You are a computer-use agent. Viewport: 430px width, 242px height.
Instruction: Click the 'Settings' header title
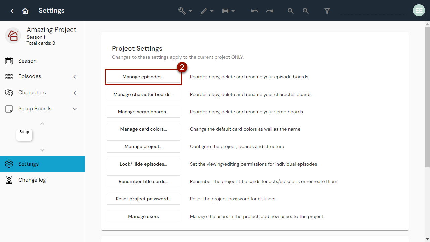51,11
